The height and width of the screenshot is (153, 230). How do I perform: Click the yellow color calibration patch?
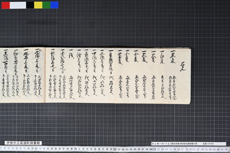pyautogui.click(x=38, y=5)
